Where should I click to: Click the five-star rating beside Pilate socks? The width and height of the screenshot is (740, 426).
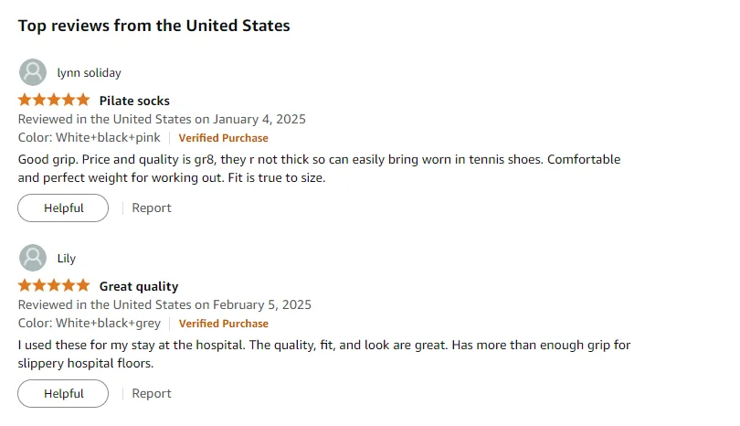click(54, 101)
